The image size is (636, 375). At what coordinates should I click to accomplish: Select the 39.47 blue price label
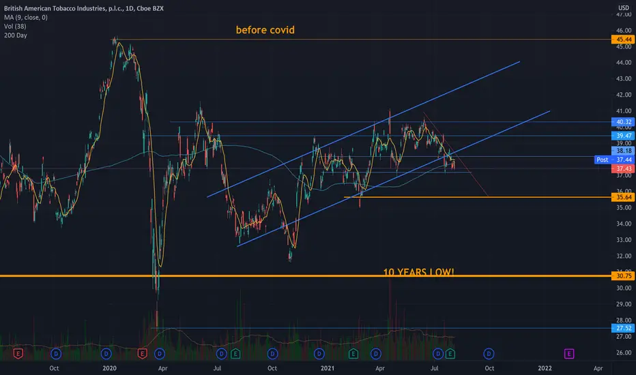pyautogui.click(x=622, y=136)
